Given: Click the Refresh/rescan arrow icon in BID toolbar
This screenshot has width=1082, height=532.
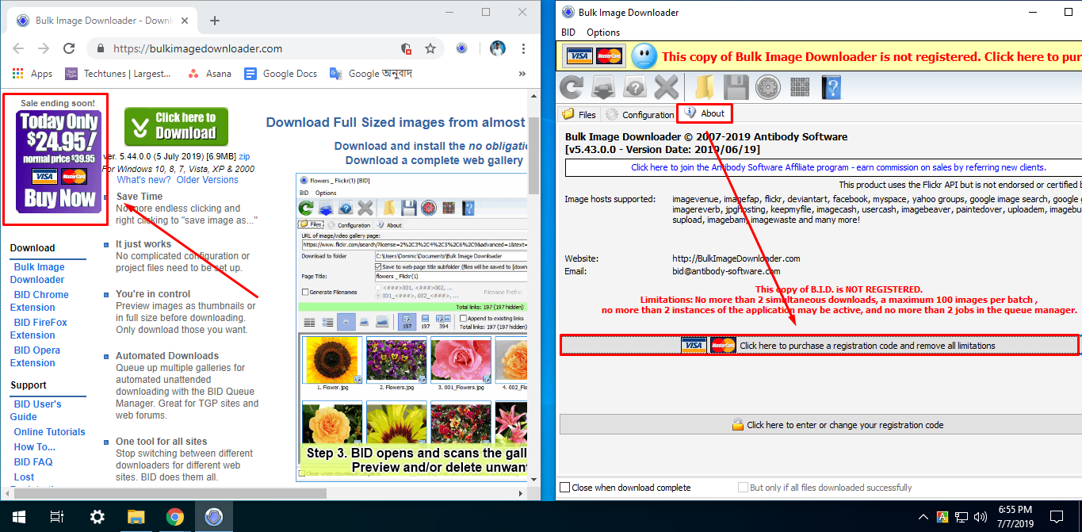Looking at the screenshot, I should [x=571, y=86].
